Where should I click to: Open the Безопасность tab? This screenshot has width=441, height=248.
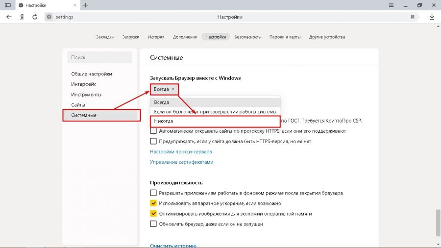247,37
